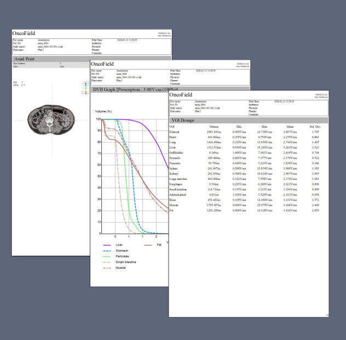The width and height of the screenshot is (346, 340).
Task: Click the OncoField title on the DVH Graph page
Action: (x=102, y=64)
